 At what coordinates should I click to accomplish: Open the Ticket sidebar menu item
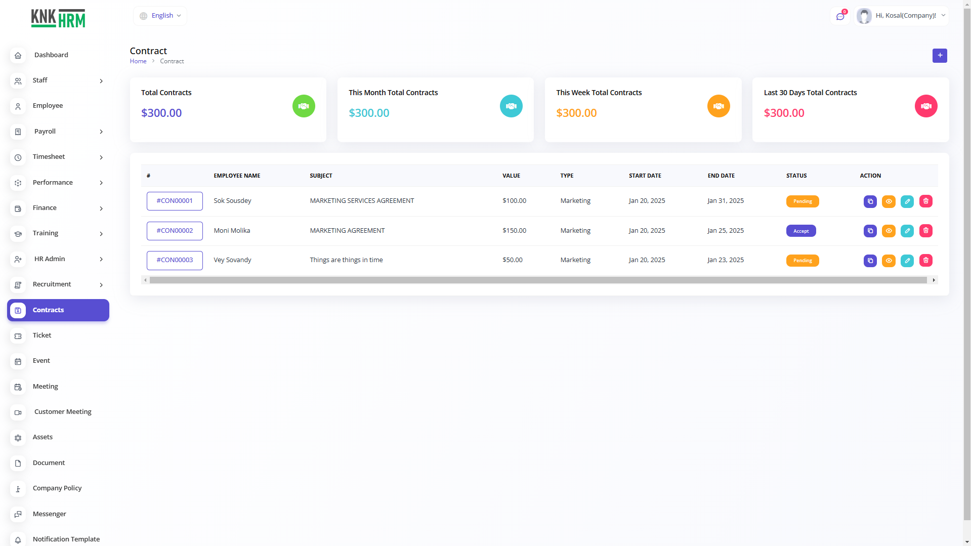42,335
